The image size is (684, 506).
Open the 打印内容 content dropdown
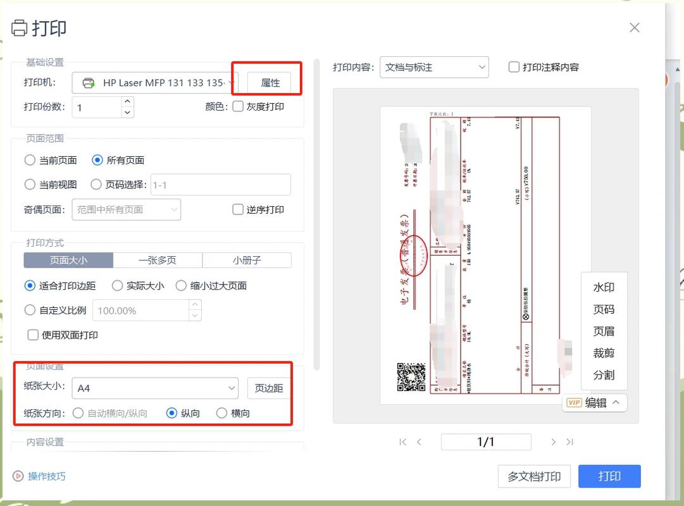pos(433,66)
